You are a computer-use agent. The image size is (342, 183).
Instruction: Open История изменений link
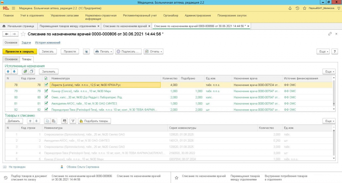pyautogui.click(x=47, y=43)
